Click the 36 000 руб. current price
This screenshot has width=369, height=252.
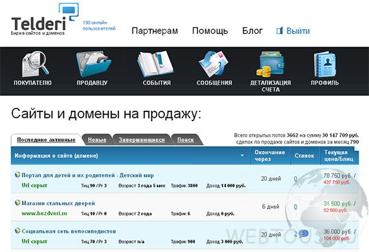coord(337,231)
